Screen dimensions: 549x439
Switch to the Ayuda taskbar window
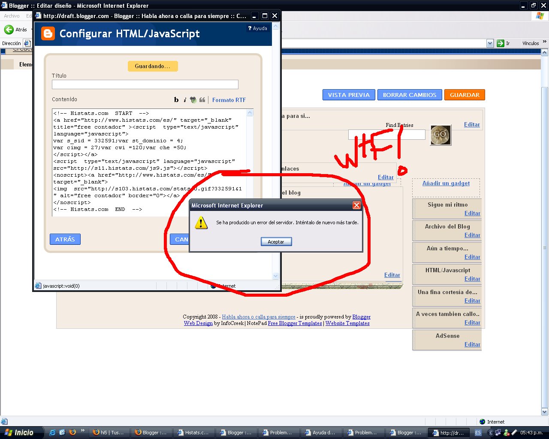point(321,433)
